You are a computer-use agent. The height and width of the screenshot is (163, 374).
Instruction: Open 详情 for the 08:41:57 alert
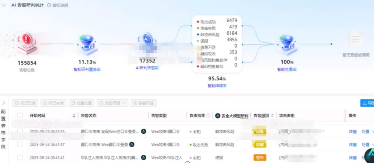tap(353, 144)
